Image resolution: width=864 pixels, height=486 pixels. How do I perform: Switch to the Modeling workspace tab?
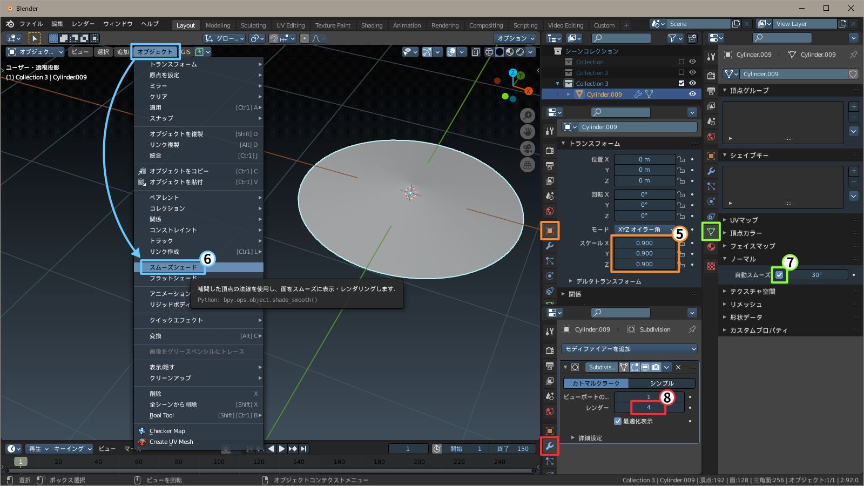218,25
